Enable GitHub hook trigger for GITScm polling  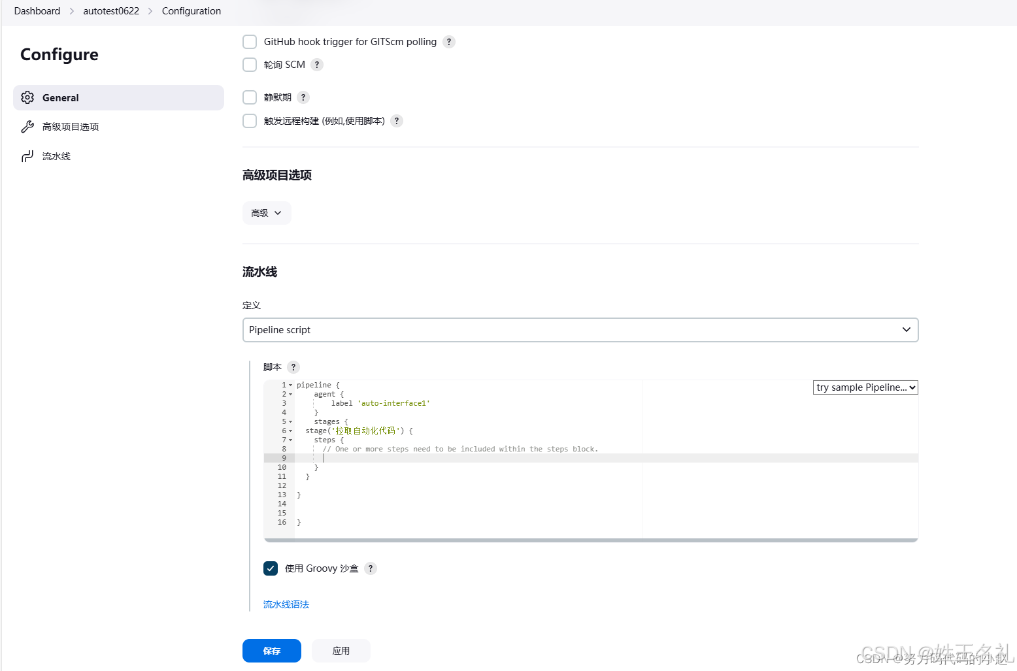[250, 42]
